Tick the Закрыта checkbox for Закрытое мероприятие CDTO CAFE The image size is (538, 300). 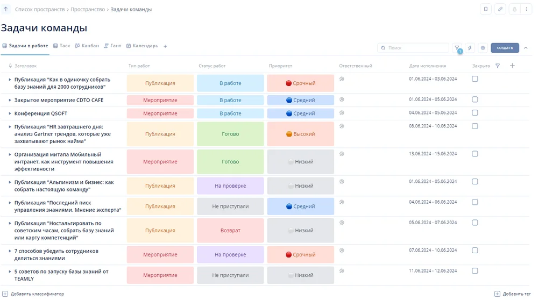point(475,99)
